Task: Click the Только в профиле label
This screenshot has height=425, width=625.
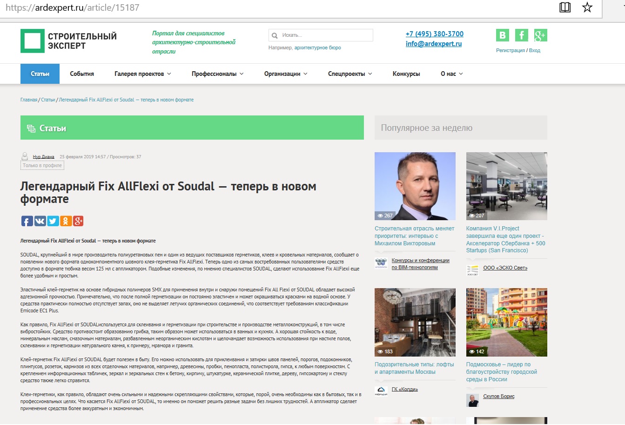Action: [42, 165]
